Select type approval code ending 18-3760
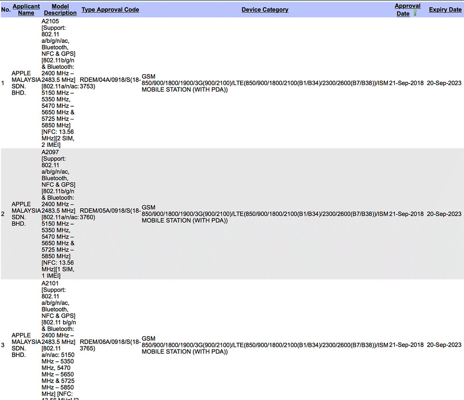Viewport: 464px width, 400px height. [x=110, y=214]
